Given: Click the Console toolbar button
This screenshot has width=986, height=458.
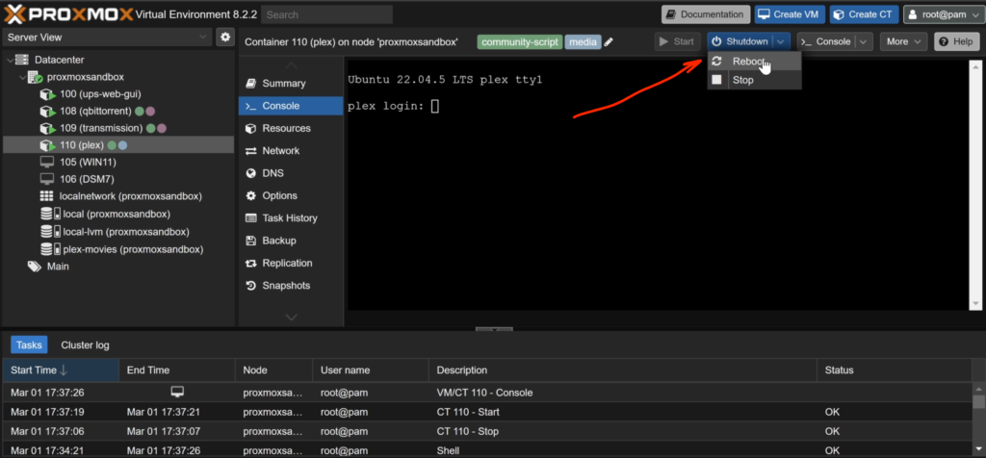Looking at the screenshot, I should 827,41.
